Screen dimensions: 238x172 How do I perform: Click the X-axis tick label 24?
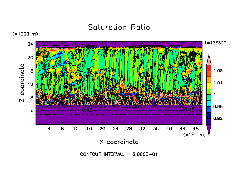click(116, 129)
